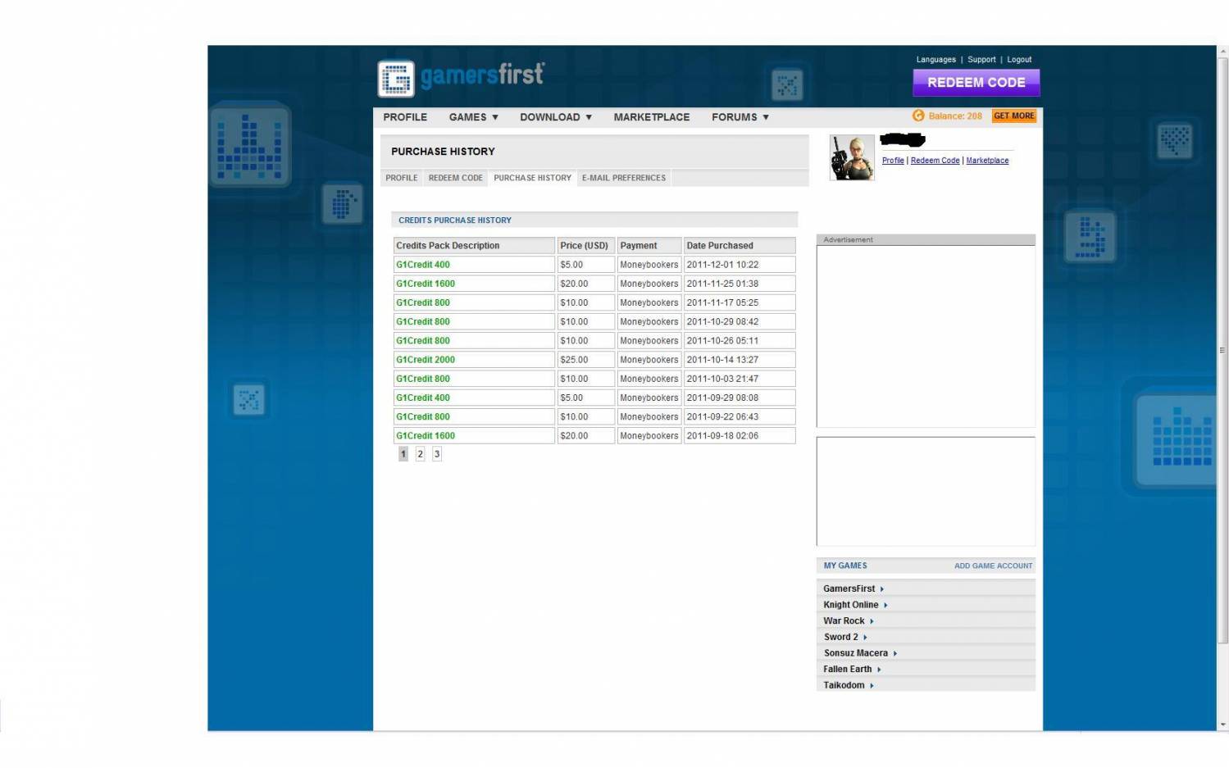Open the Support link in header
Viewport: 1229px width, 768px height.
tap(981, 60)
